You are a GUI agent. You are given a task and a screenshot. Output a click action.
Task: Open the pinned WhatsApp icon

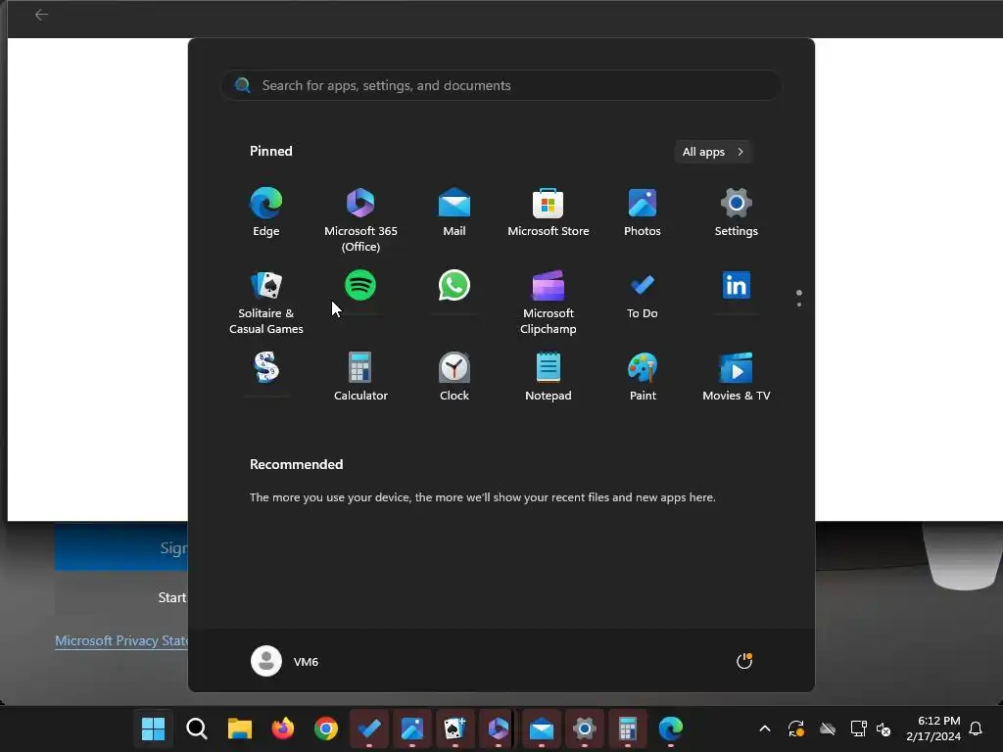[454, 285]
